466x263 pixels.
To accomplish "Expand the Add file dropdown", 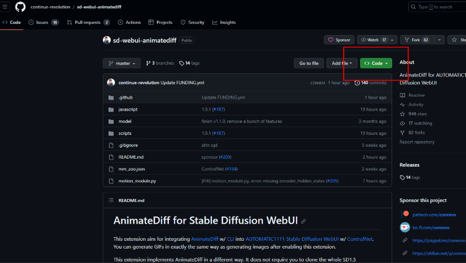I will 343,63.
